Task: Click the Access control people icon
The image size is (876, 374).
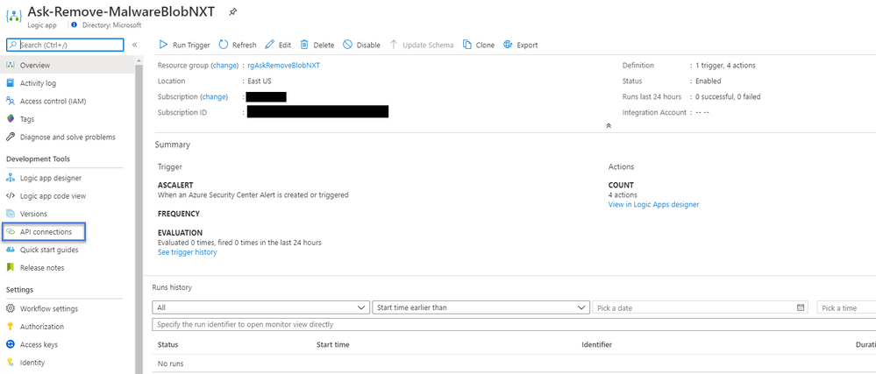Action: (10, 101)
